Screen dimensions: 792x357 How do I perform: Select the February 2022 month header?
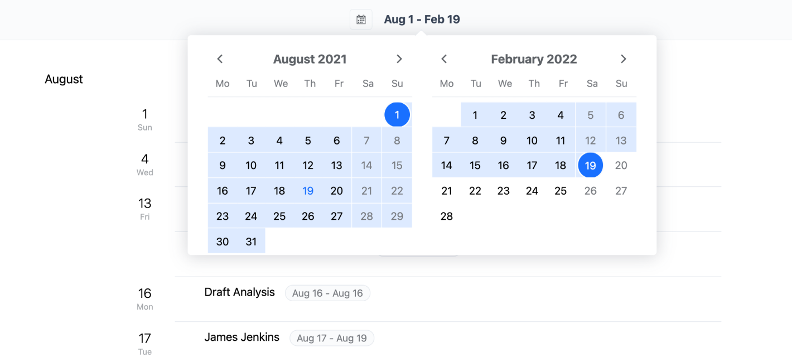coord(534,59)
